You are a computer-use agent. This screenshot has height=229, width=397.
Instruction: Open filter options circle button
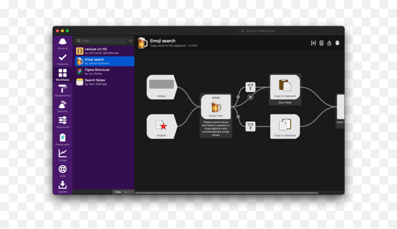[x=131, y=40]
